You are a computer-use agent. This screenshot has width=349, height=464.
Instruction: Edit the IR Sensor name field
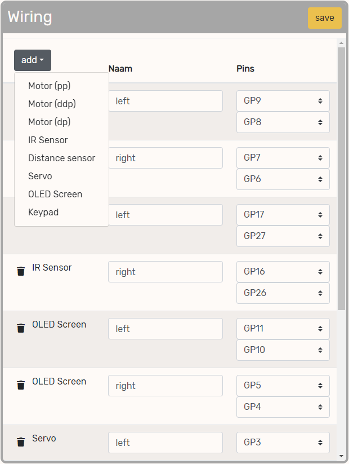pos(165,272)
